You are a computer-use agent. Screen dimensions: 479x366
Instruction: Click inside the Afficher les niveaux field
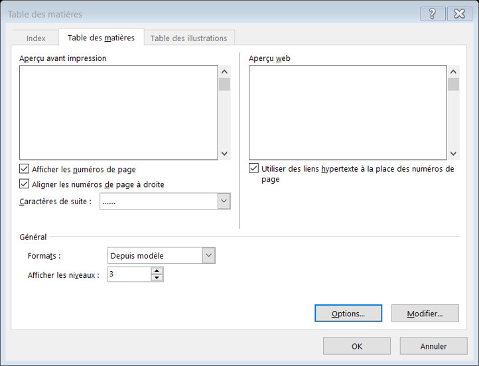(129, 274)
